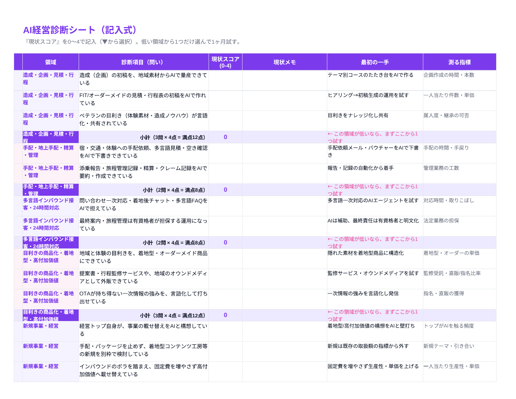Viewport: 516px width, 399px height.
Task: Click the 着地型・オーダーの単価 metric
Action: click(x=451, y=253)
